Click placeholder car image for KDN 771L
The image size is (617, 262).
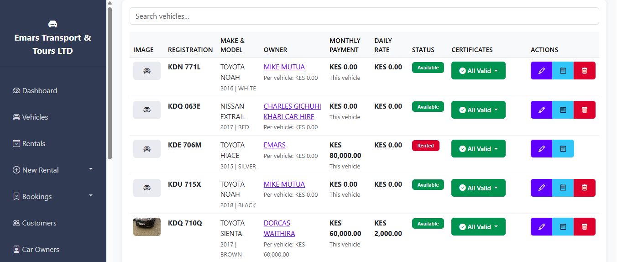click(147, 71)
